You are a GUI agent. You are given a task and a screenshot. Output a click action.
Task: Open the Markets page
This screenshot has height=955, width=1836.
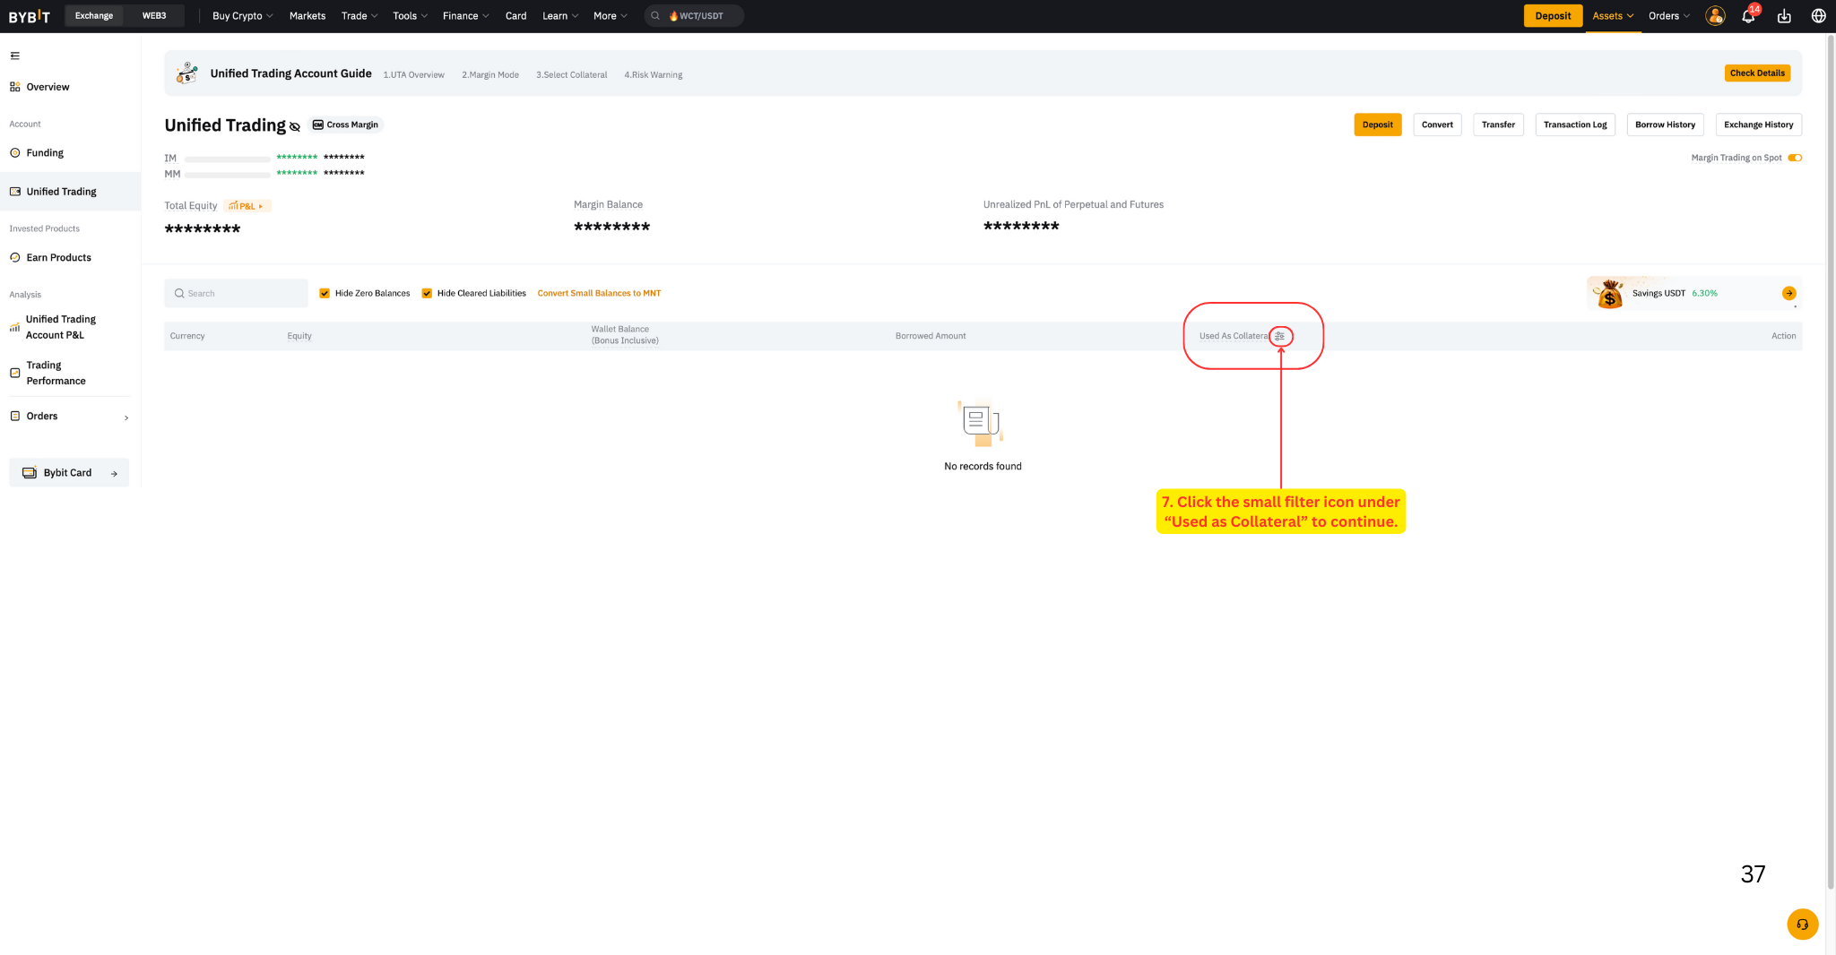(307, 16)
